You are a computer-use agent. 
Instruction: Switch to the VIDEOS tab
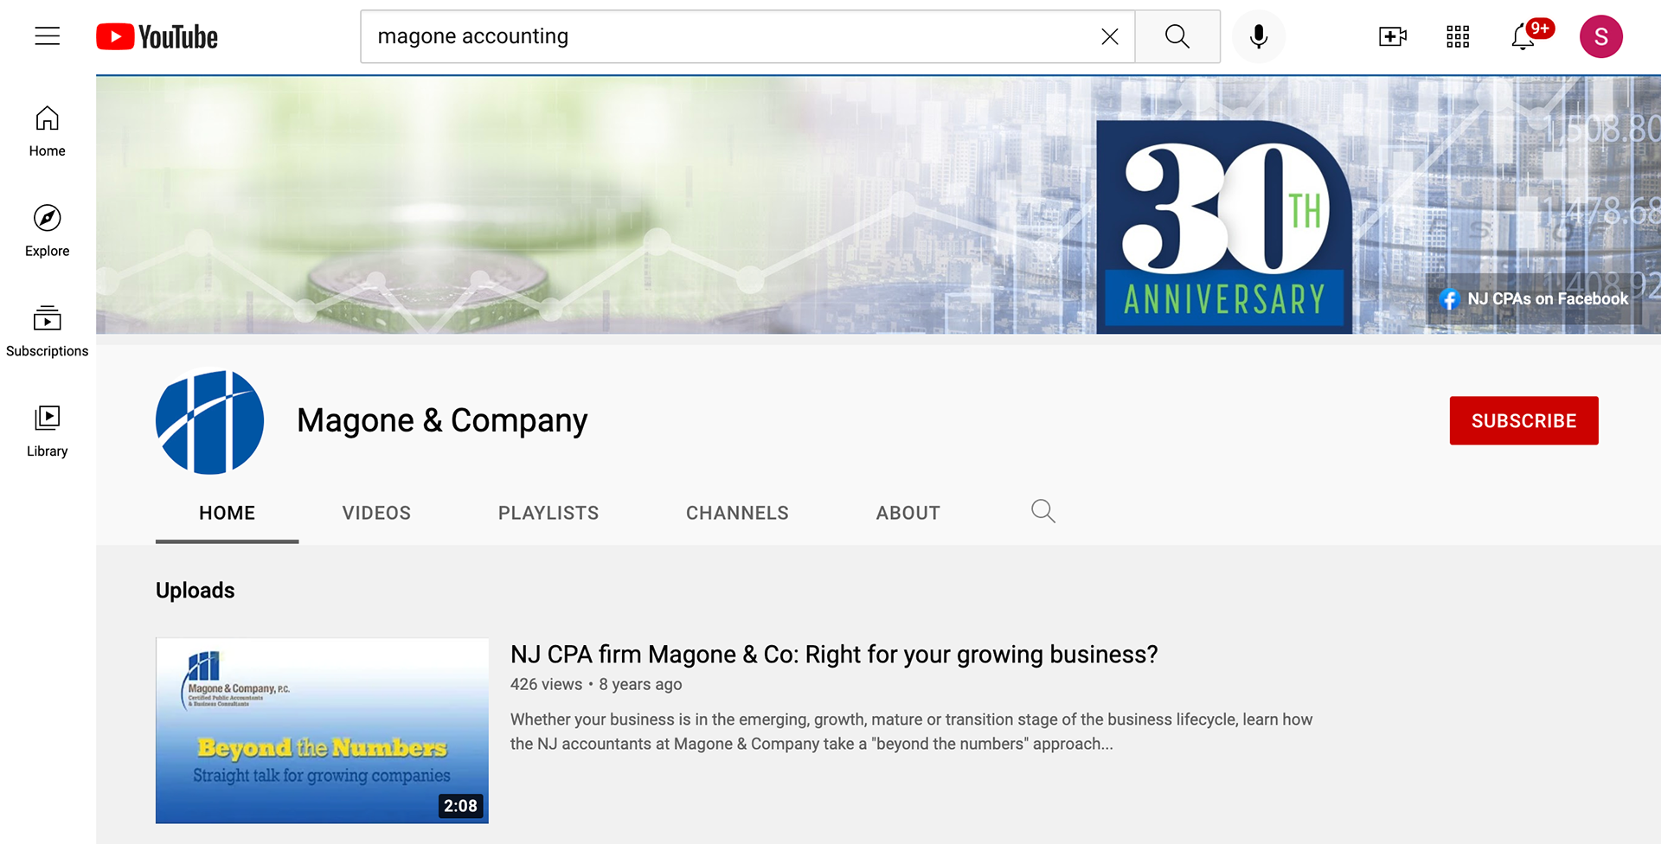point(376,513)
